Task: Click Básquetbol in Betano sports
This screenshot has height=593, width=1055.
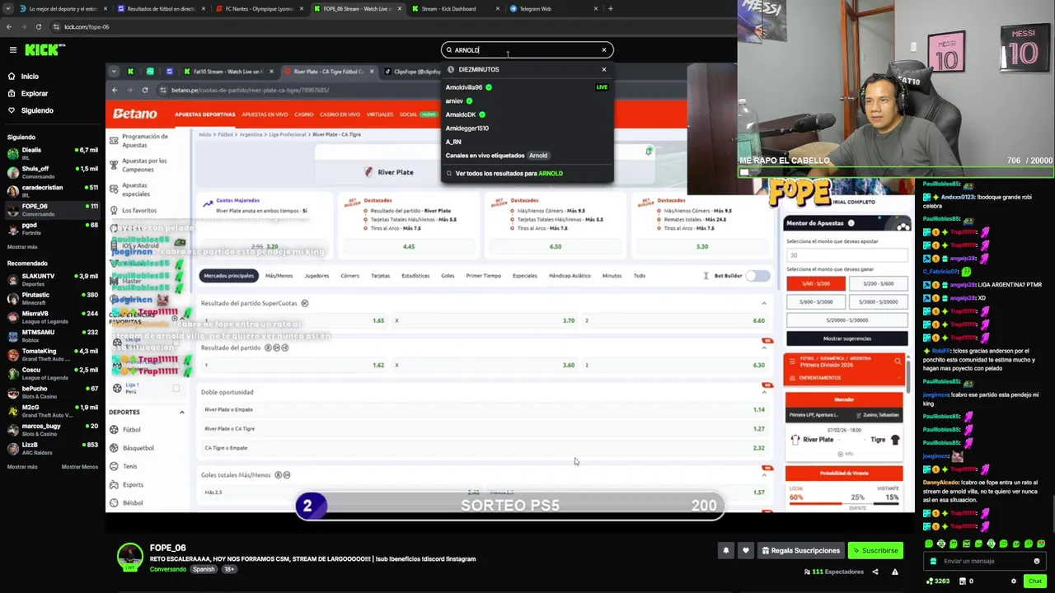Action: [x=138, y=448]
